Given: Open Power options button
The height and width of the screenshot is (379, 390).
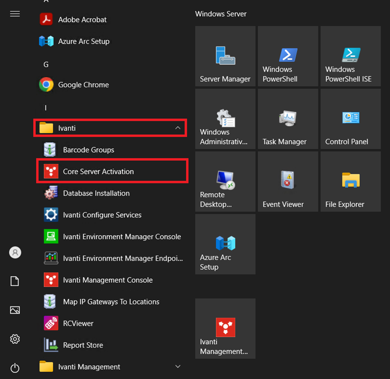Looking at the screenshot, I should pyautogui.click(x=15, y=368).
